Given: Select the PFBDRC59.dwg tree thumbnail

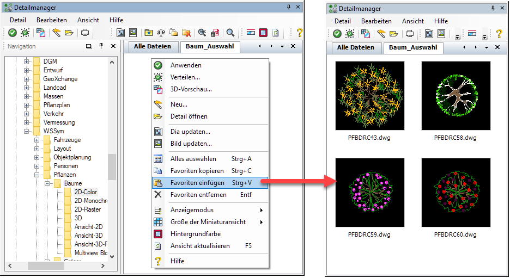Looking at the screenshot, I should click(x=369, y=193).
